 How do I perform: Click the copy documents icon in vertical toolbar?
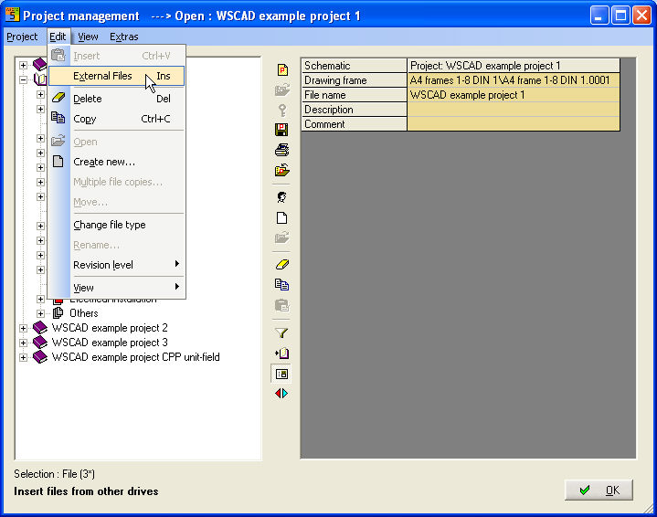pos(281,284)
